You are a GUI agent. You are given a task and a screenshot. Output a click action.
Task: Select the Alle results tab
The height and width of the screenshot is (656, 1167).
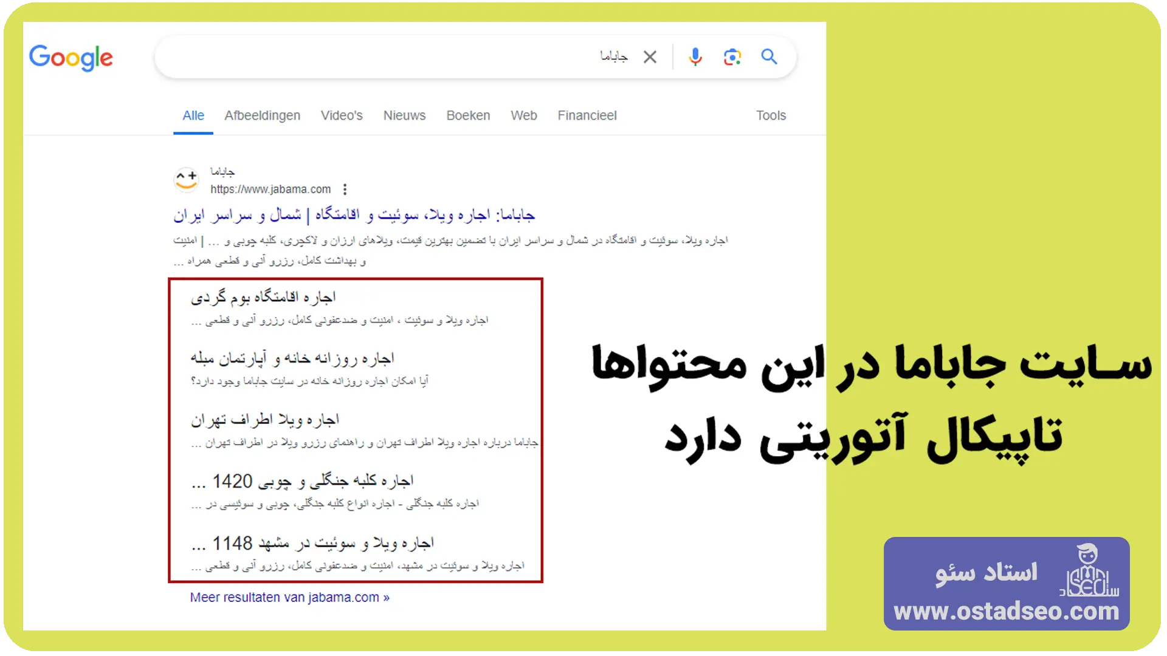coord(193,115)
